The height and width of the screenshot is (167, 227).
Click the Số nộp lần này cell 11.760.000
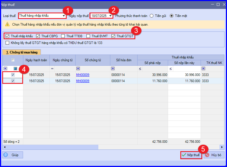[184, 81]
